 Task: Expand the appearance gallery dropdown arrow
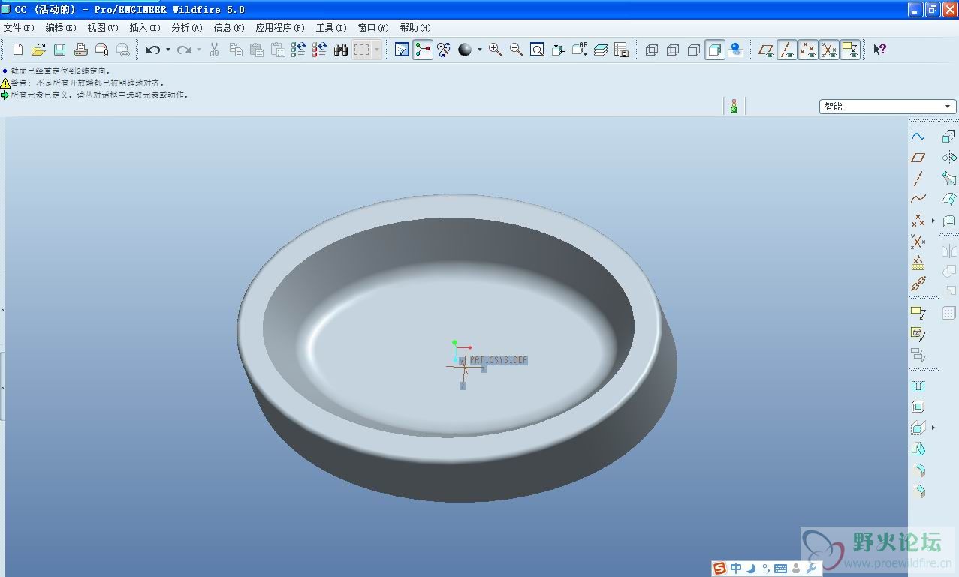480,50
